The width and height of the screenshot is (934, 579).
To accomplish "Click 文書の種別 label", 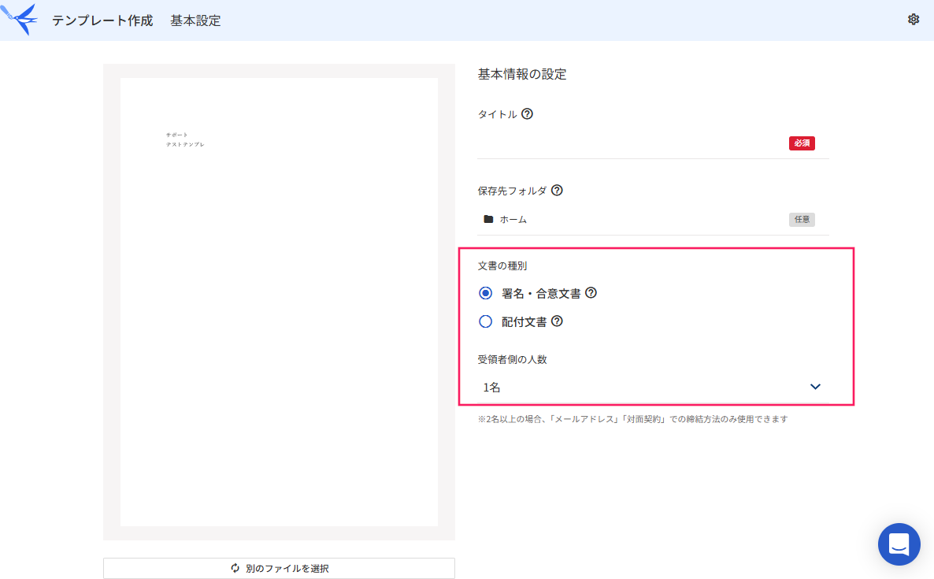I will (x=502, y=265).
